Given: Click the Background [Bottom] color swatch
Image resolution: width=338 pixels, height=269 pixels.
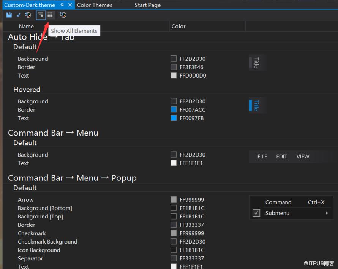Looking at the screenshot, I should [174, 208].
